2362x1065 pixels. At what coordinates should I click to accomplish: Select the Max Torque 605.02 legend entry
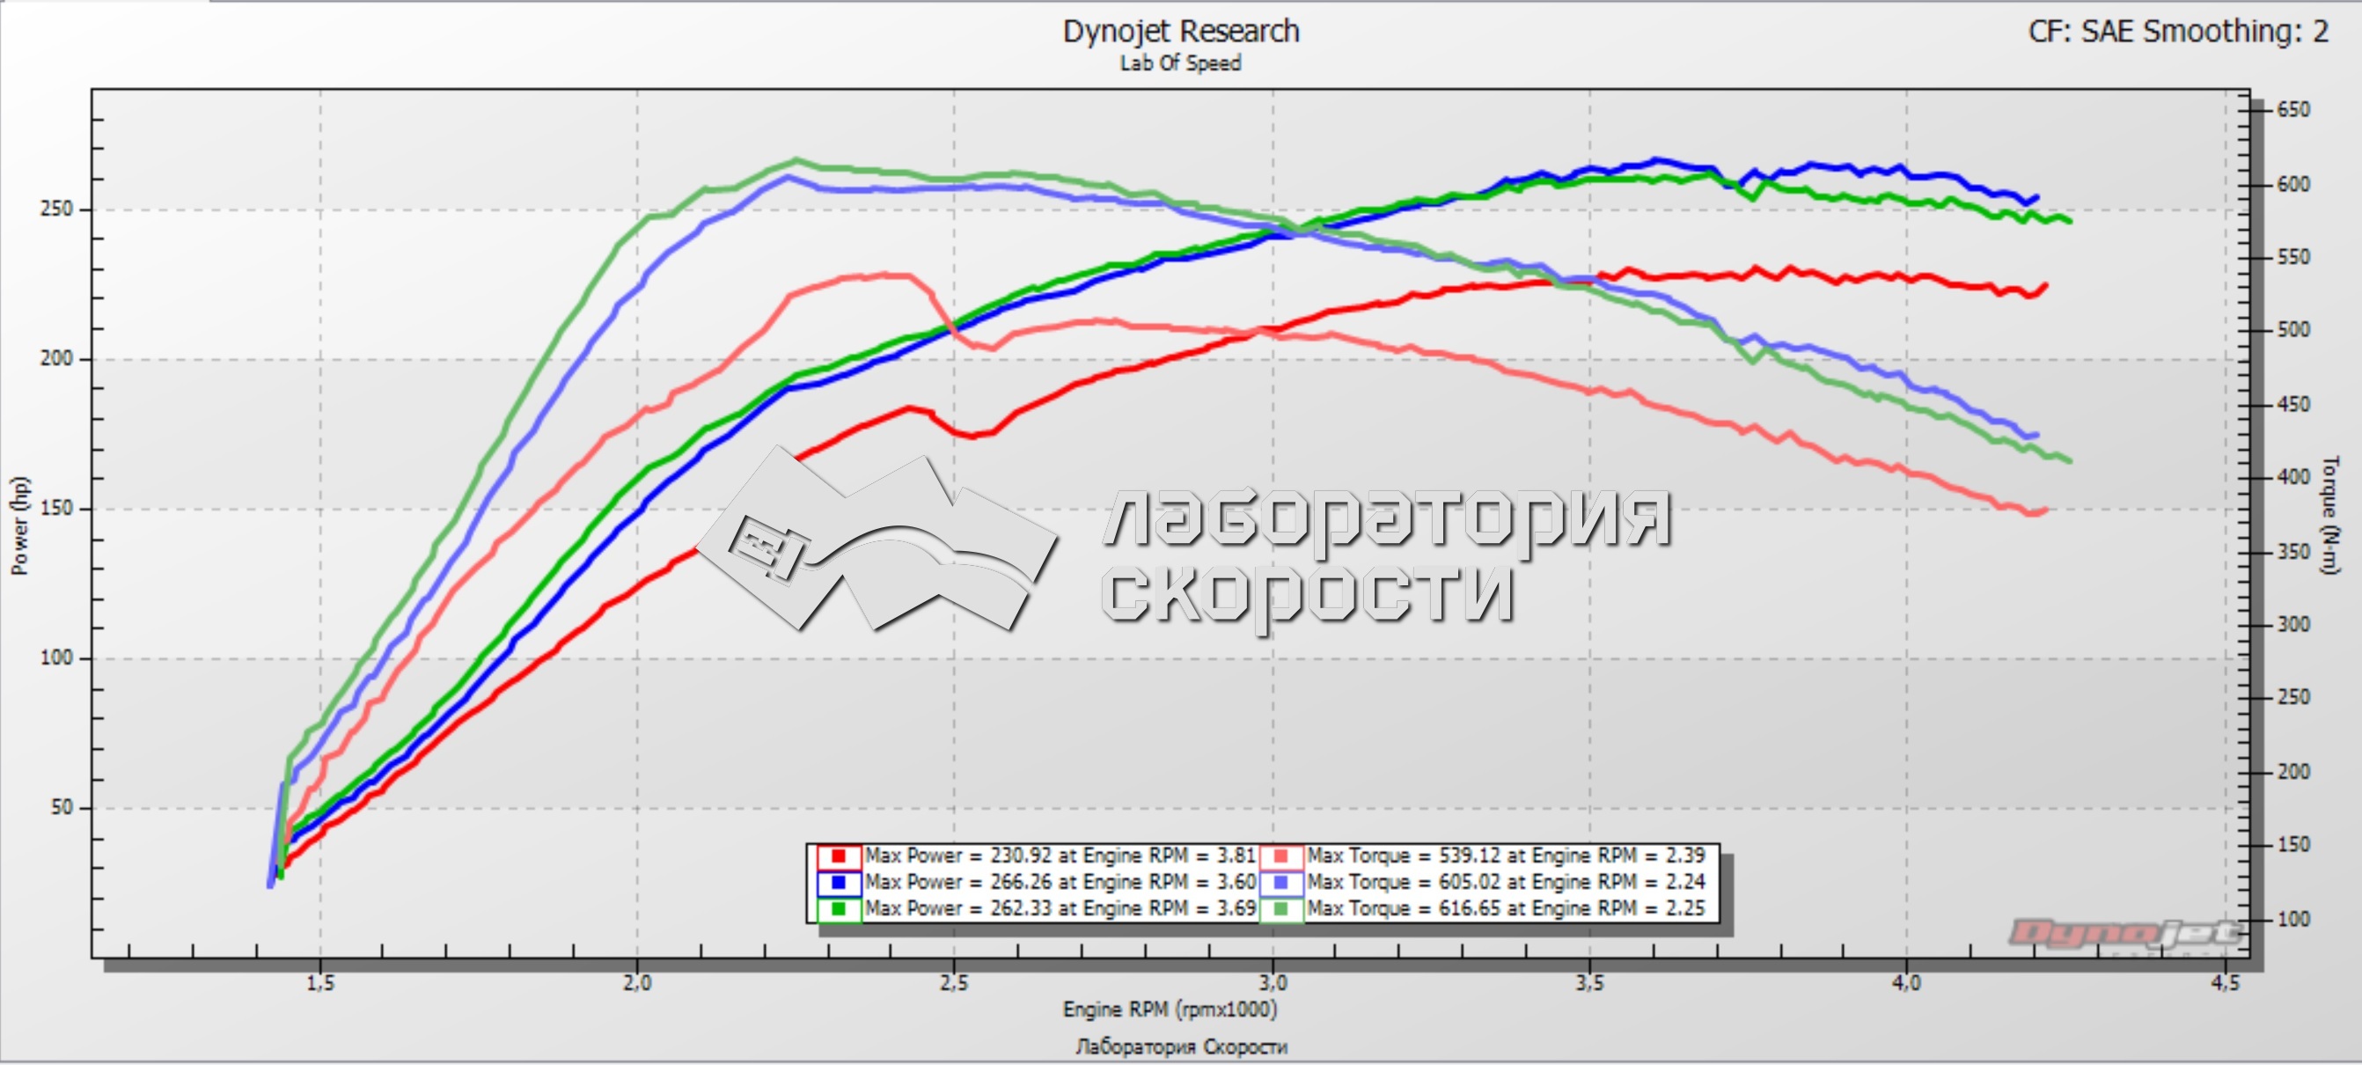(x=1505, y=883)
